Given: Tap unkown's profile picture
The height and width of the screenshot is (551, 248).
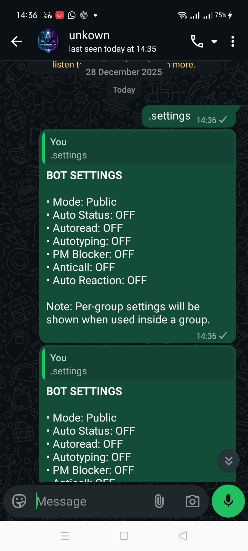Looking at the screenshot, I should (x=48, y=41).
